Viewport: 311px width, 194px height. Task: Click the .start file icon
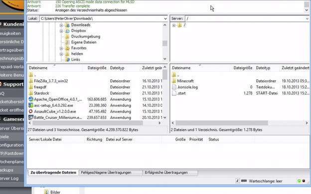coord(174,93)
